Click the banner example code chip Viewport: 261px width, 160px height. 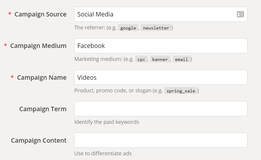click(x=160, y=59)
